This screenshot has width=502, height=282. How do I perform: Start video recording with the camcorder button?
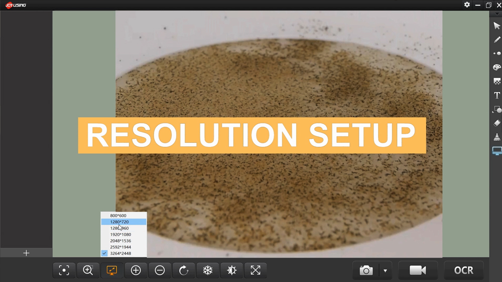point(418,270)
